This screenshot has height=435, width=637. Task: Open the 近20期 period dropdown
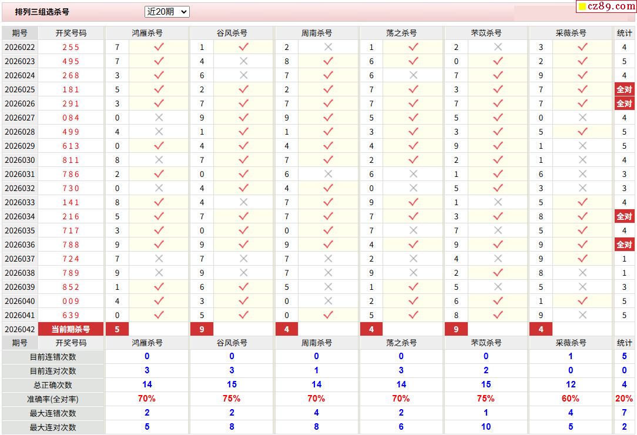point(167,12)
